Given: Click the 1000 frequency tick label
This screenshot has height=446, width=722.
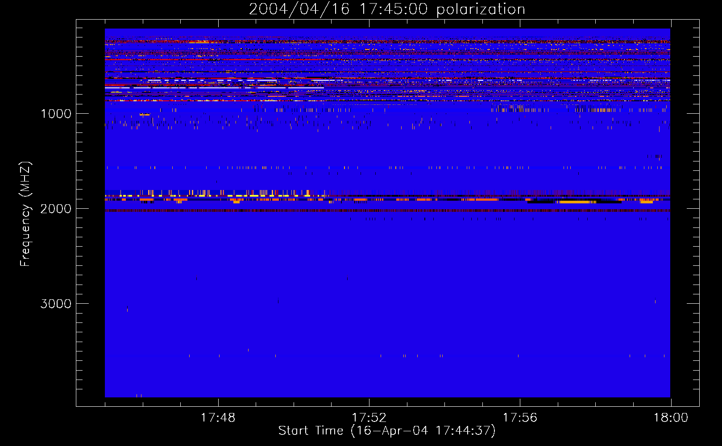Looking at the screenshot, I should (x=56, y=114).
